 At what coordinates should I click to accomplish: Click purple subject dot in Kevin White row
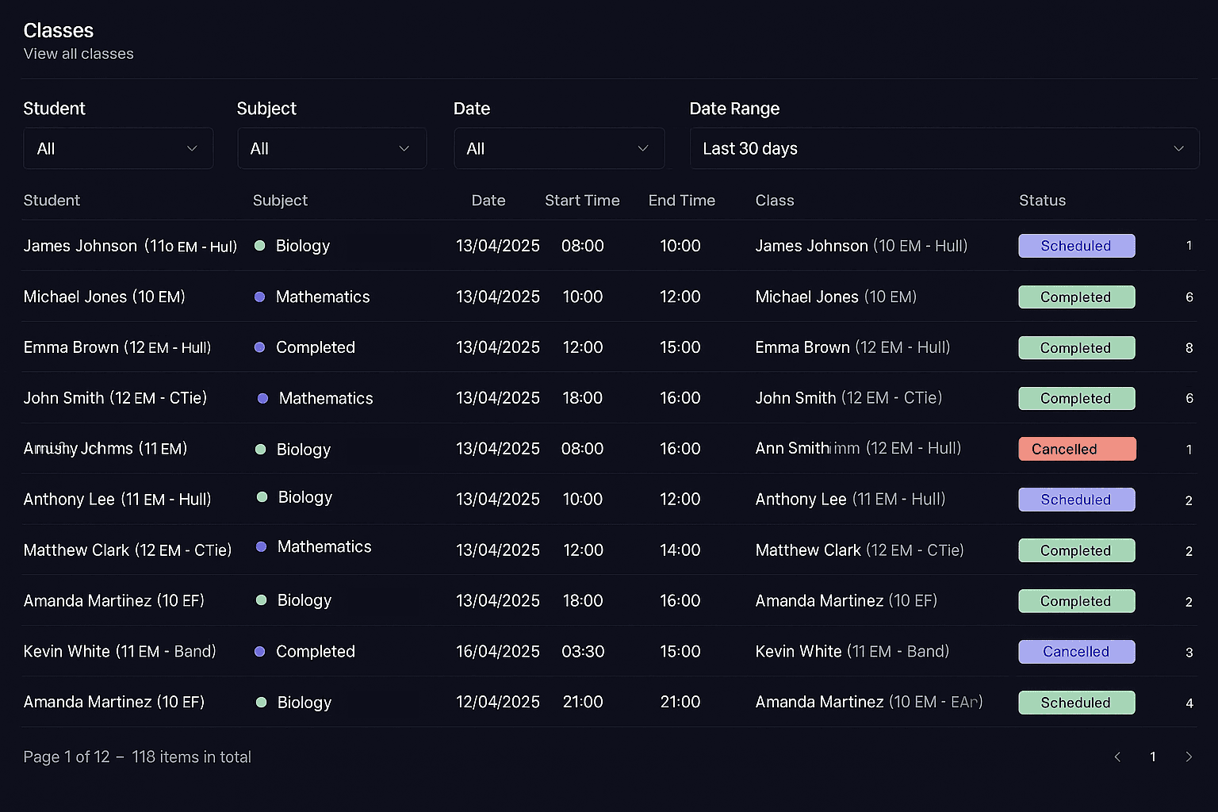pyautogui.click(x=259, y=652)
